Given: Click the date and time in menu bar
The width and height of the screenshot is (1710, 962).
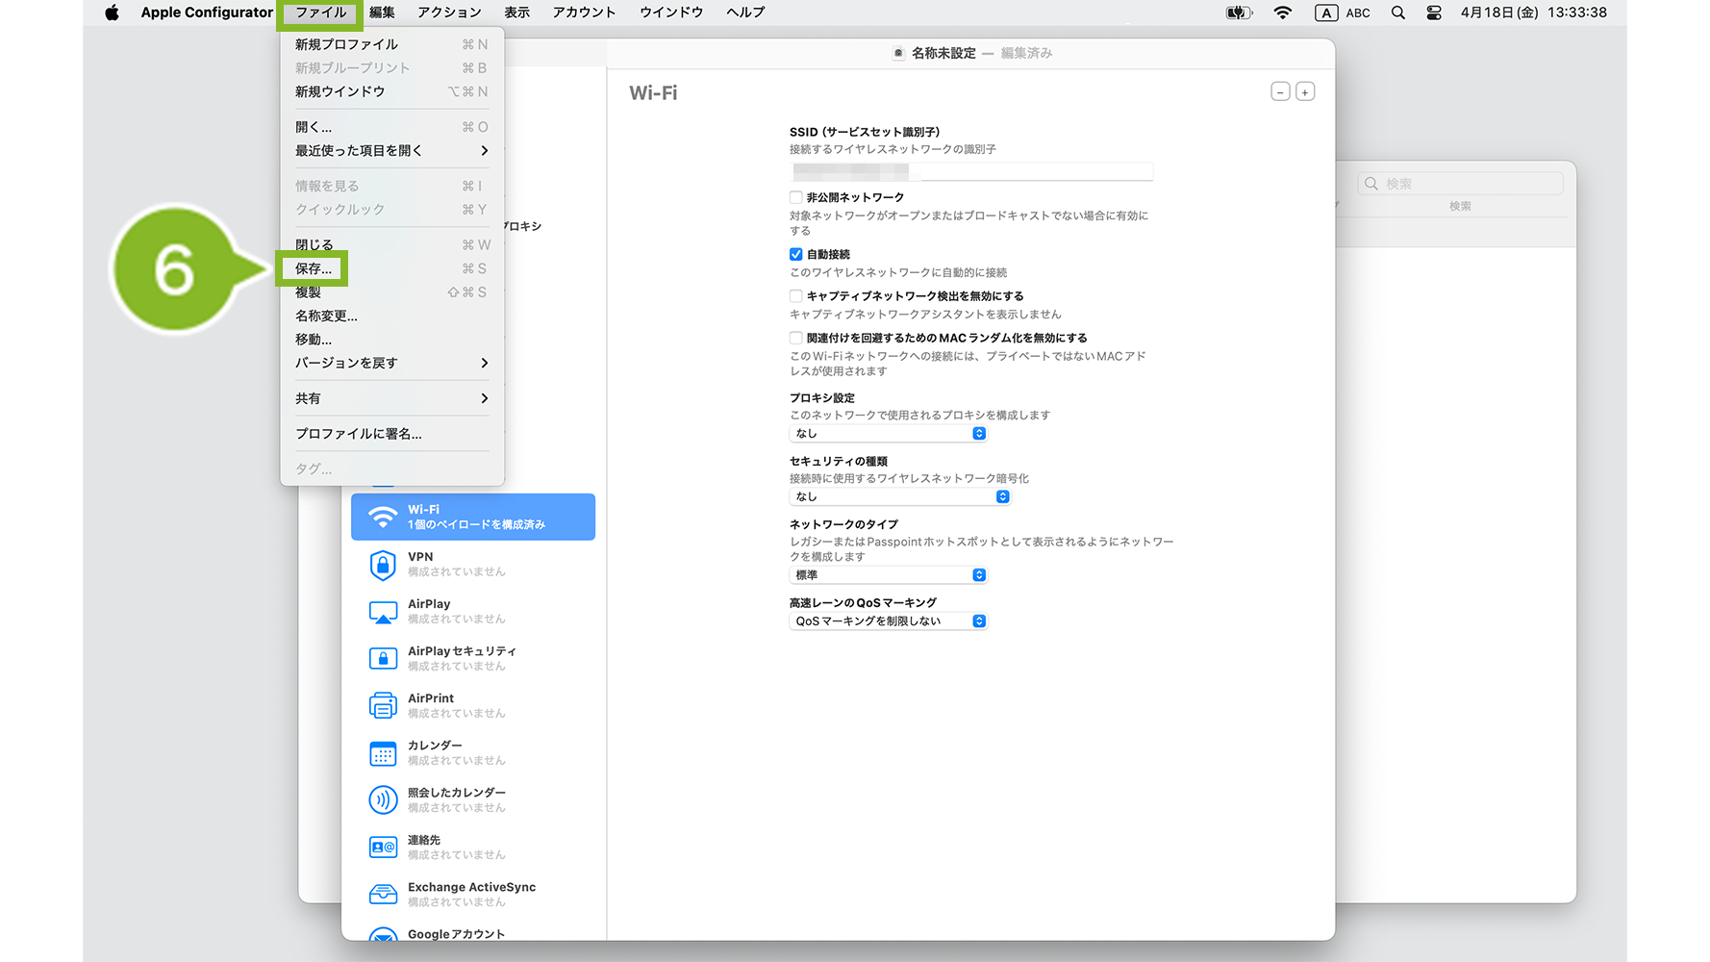Looking at the screenshot, I should click(1533, 13).
